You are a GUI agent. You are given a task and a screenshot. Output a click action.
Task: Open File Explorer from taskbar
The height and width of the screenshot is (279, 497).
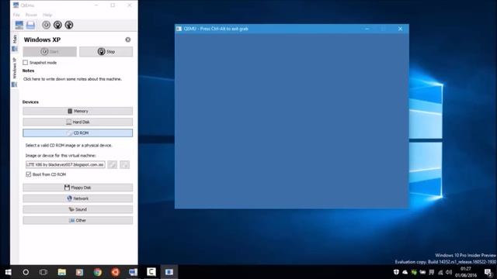point(62,272)
